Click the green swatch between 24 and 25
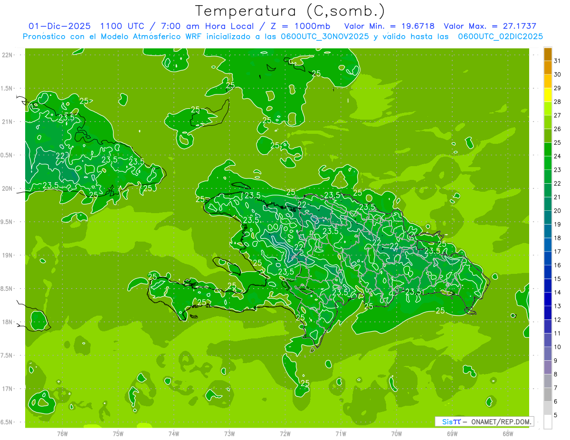 click(x=548, y=150)
